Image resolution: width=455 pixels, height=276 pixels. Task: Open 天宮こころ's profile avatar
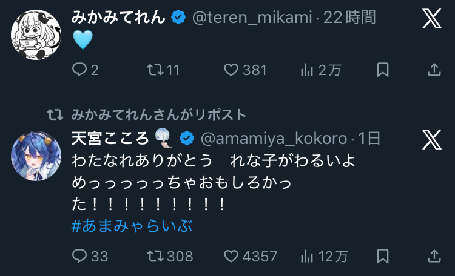click(36, 157)
